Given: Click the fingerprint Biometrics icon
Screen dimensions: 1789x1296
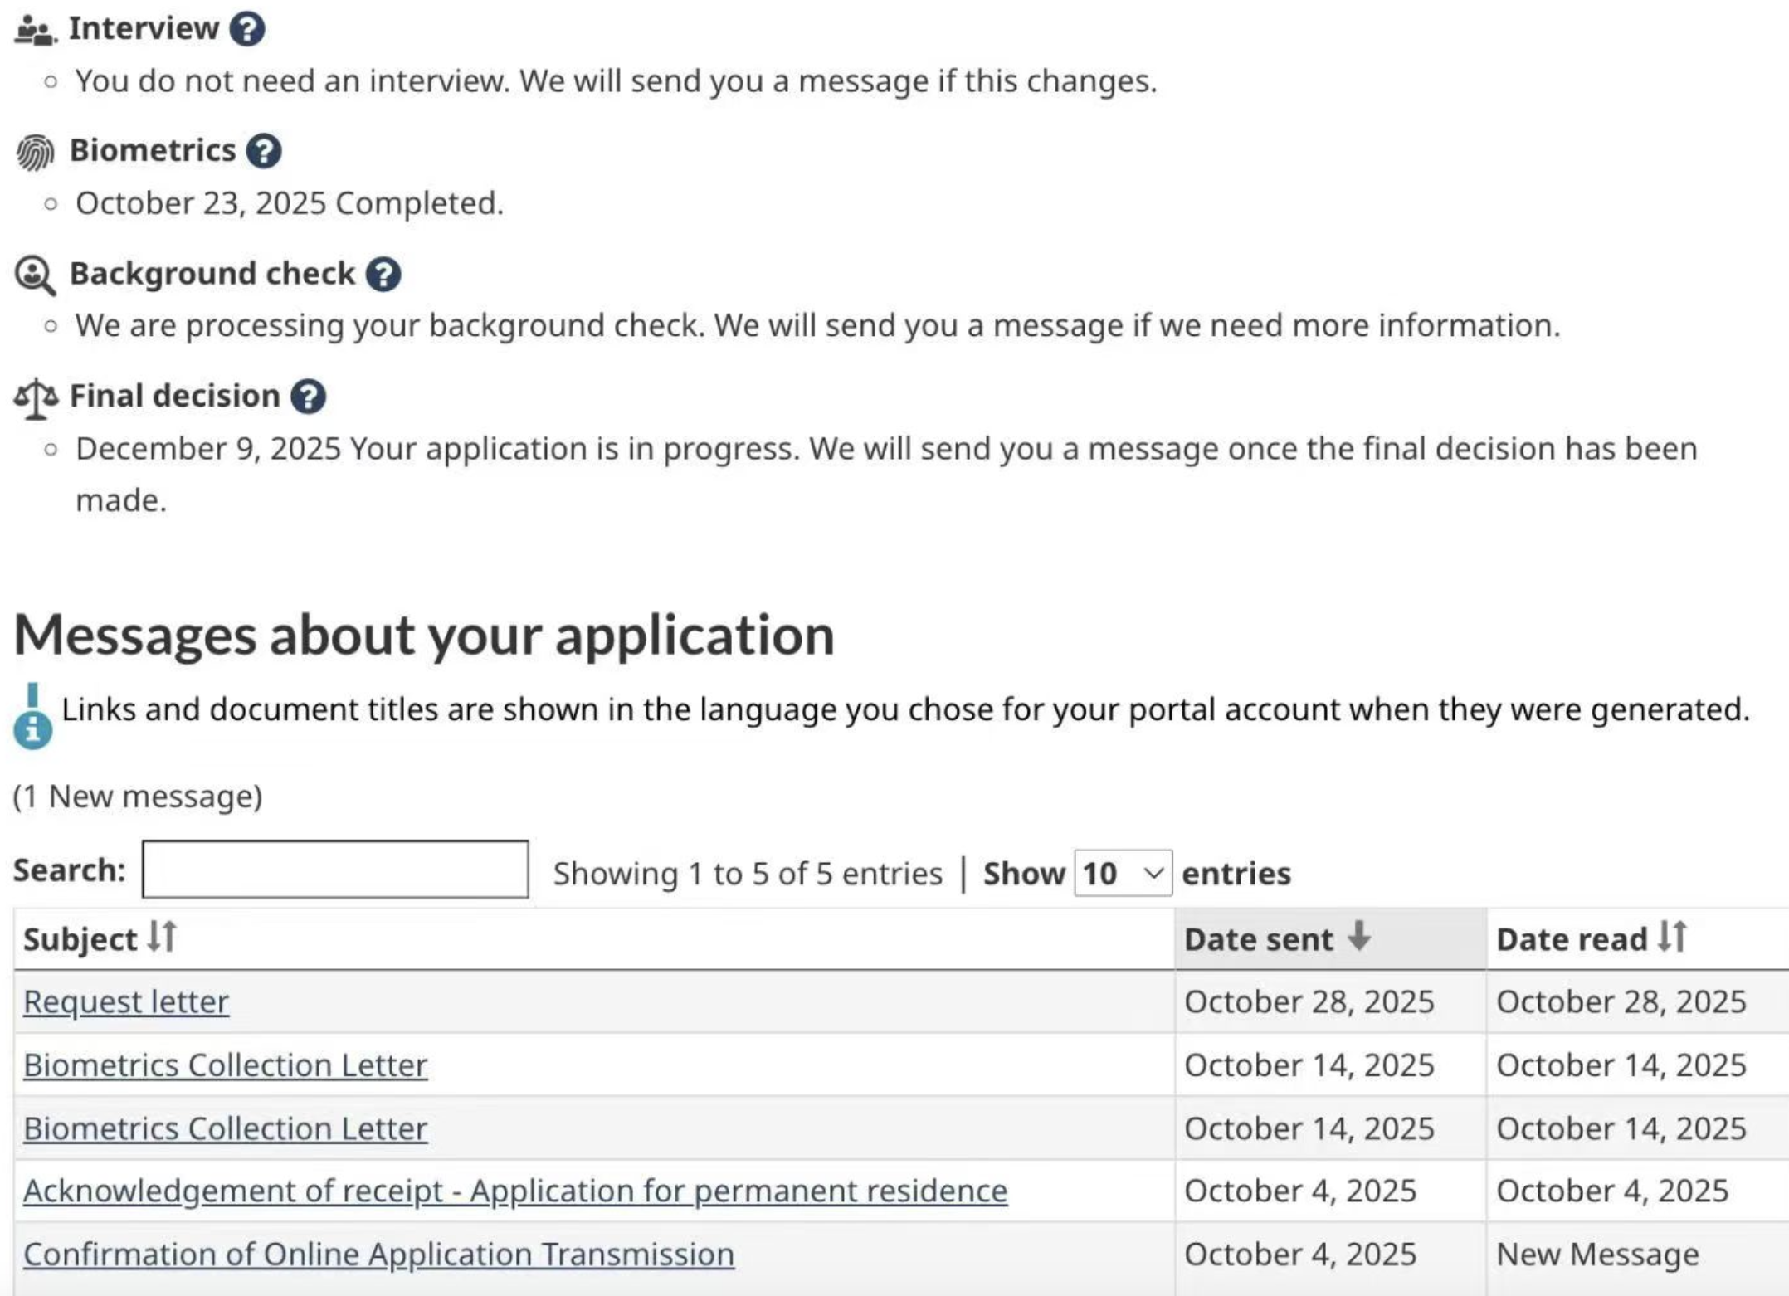Looking at the screenshot, I should tap(35, 153).
